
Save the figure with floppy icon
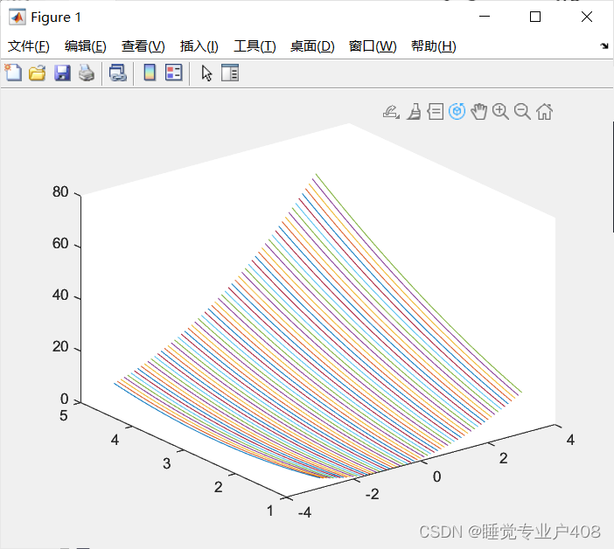click(x=62, y=73)
